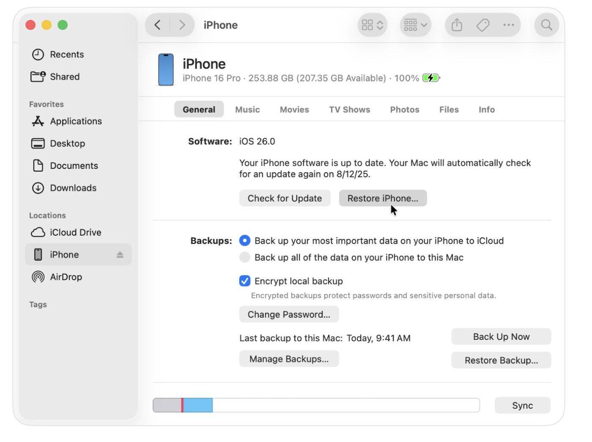
Task: Click the back navigation arrow
Action: coord(157,25)
